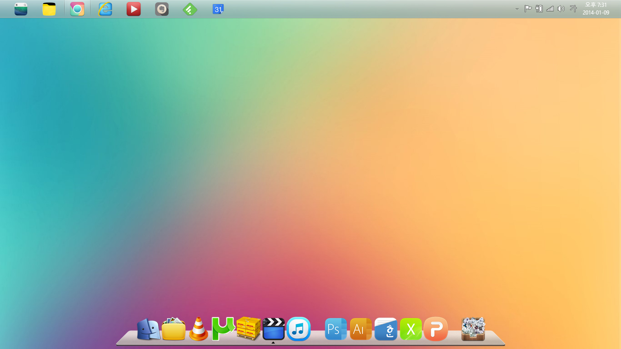Screen dimensions: 621x349
Task: Open Action Center flag icon
Action: click(528, 9)
